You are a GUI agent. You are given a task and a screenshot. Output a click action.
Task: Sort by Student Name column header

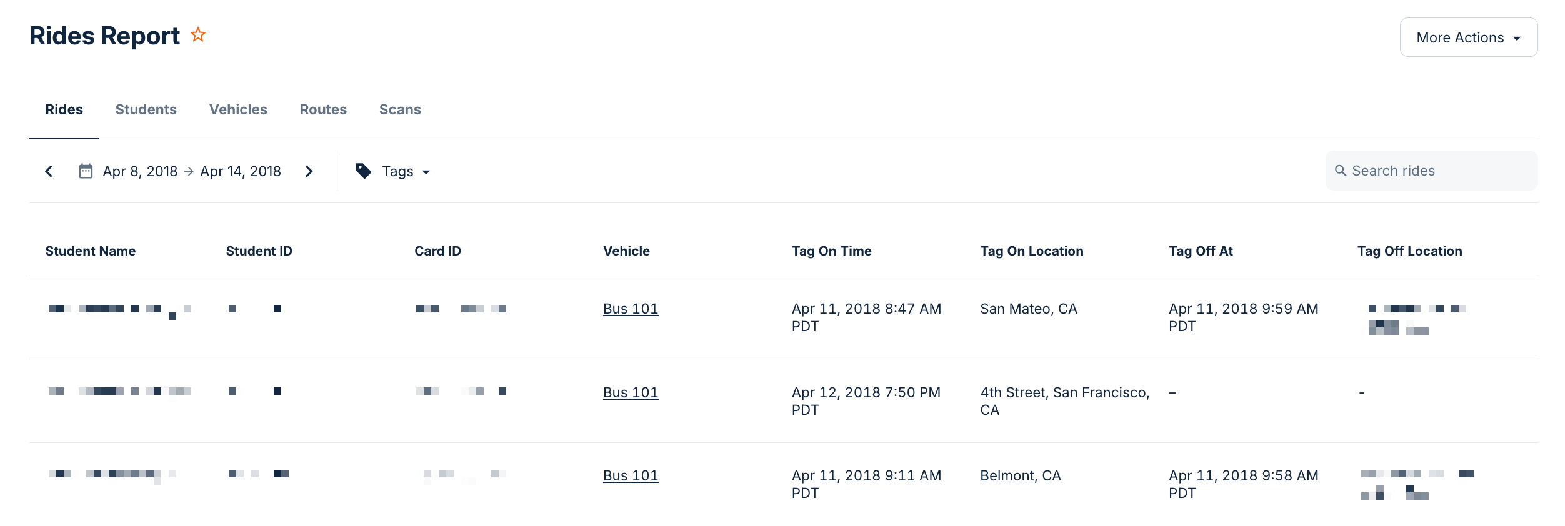[91, 251]
